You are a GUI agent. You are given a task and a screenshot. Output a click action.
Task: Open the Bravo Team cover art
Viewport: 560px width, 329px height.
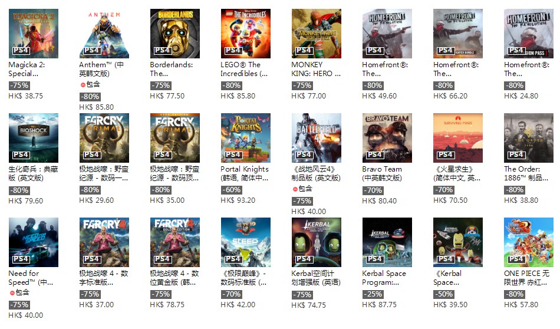click(387, 138)
